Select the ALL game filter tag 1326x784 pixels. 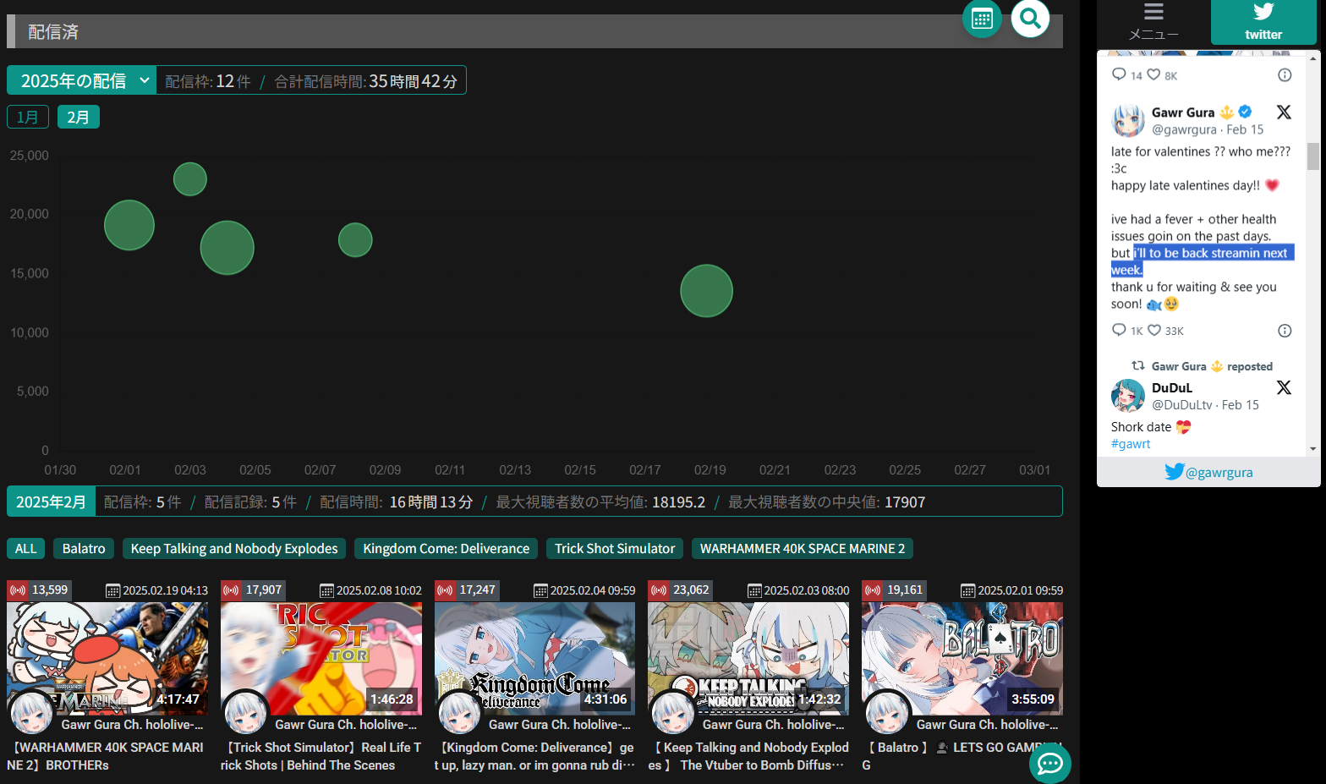25,549
